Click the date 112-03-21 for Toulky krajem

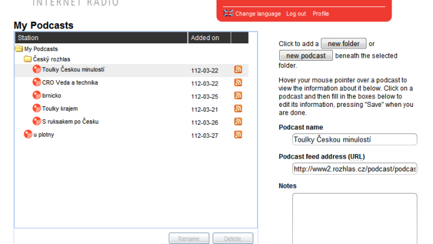coord(204,109)
